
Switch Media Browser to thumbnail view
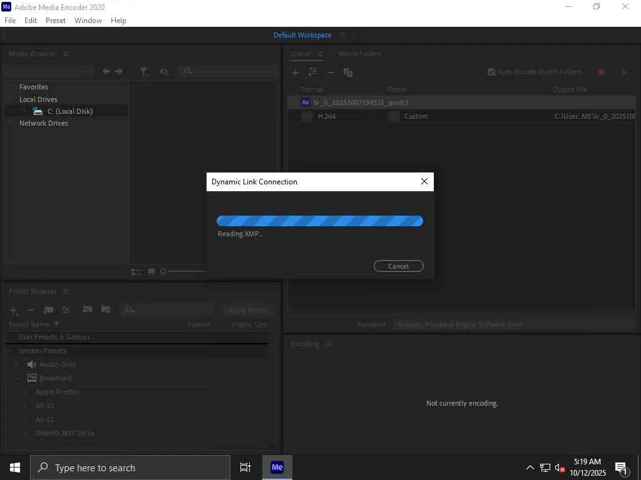[151, 271]
